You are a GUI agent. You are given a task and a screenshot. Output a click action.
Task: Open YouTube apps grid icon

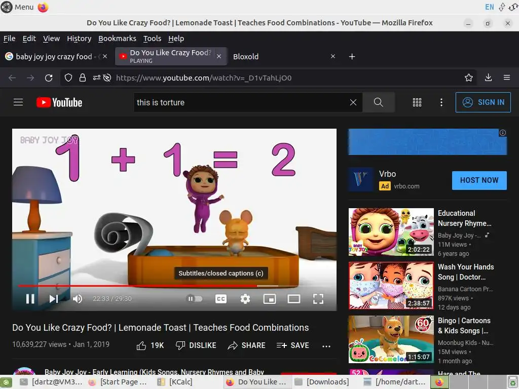(417, 102)
